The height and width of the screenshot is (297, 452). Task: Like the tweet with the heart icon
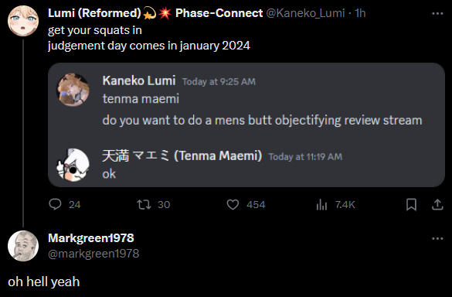[x=233, y=205]
